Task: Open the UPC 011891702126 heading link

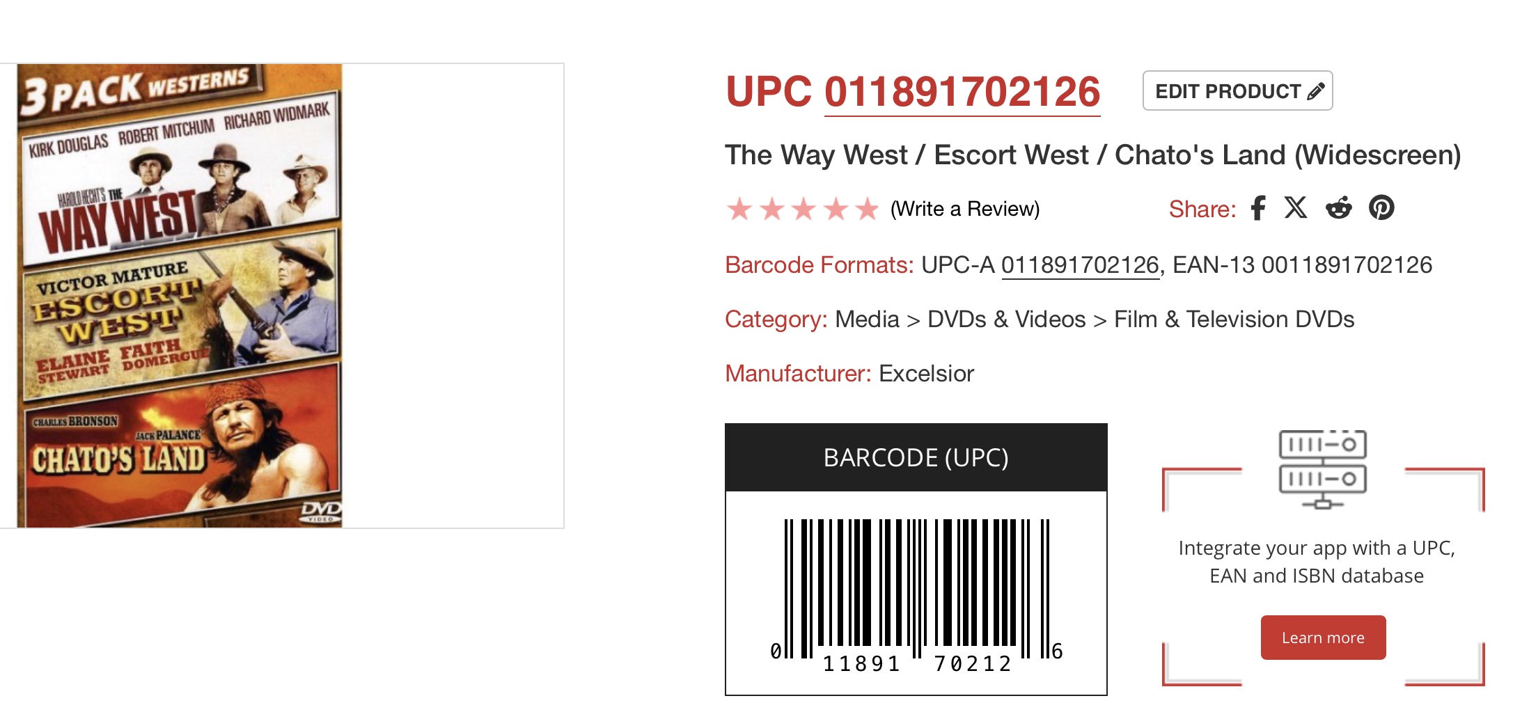Action: tap(962, 92)
